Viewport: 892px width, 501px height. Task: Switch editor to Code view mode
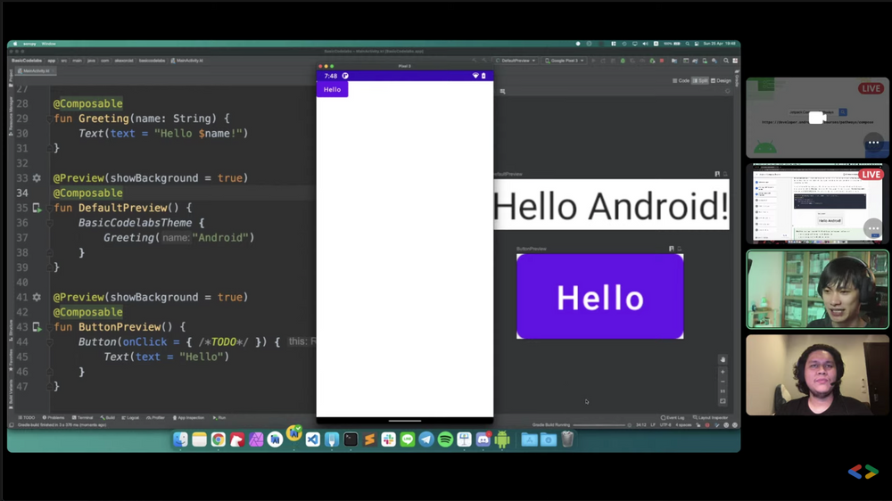[x=681, y=80]
